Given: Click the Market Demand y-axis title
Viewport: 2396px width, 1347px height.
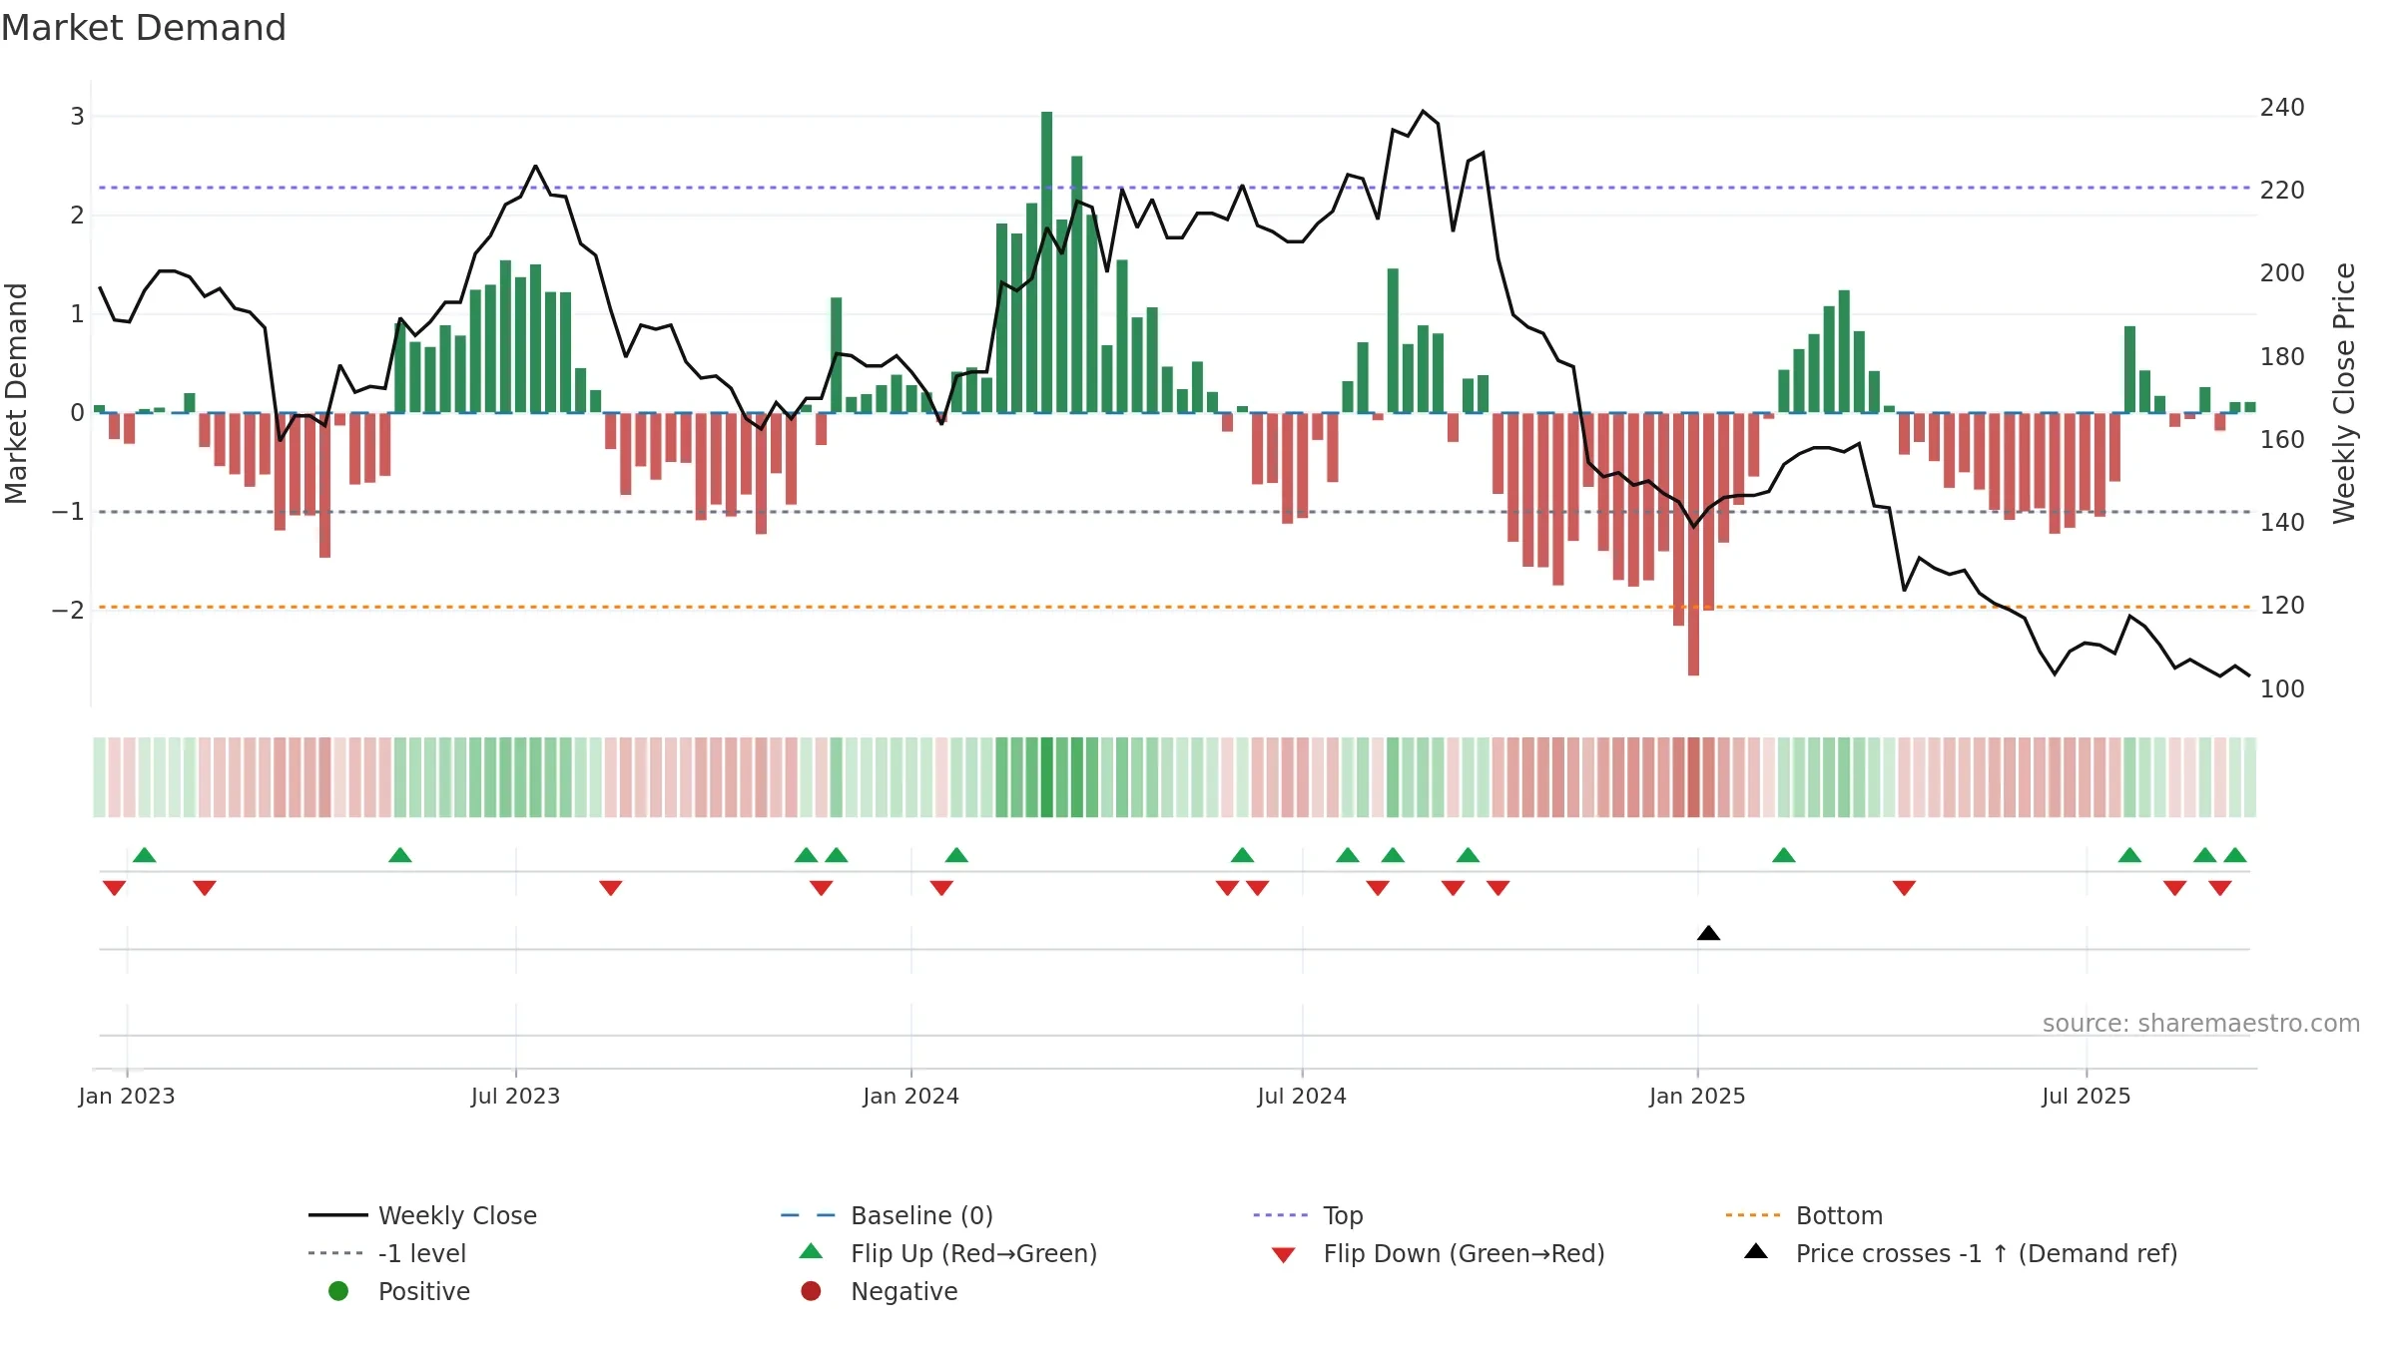Looking at the screenshot, I should coord(16,393).
